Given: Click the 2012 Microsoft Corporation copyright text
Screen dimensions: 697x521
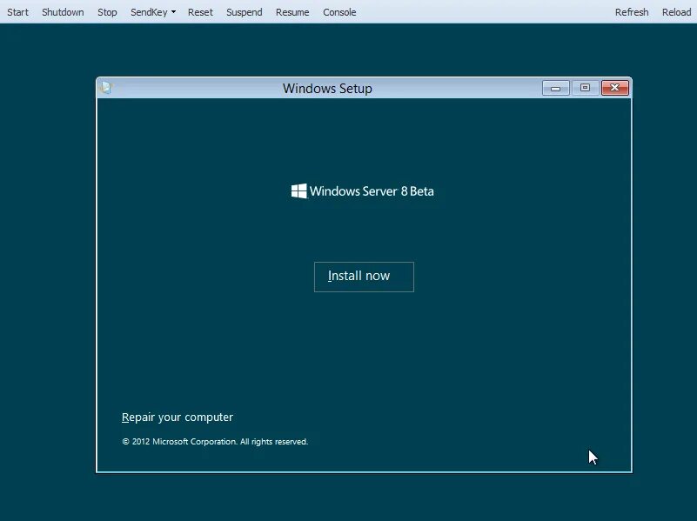Looking at the screenshot, I should pos(215,442).
